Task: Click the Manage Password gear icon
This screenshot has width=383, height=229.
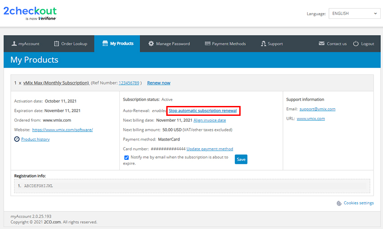Action: tap(151, 44)
